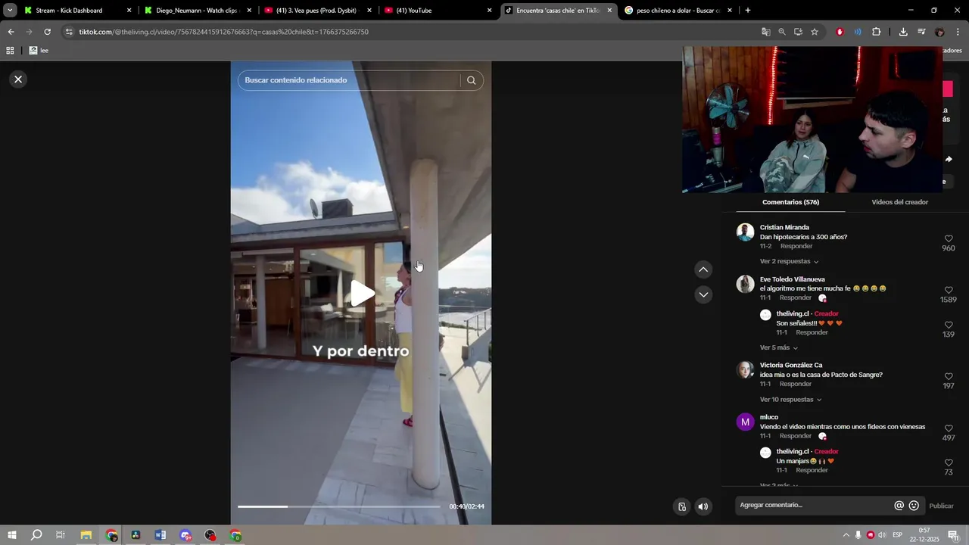Screen dimensions: 969x545
Task: Open the Windows Start menu
Action: click(x=12, y=535)
